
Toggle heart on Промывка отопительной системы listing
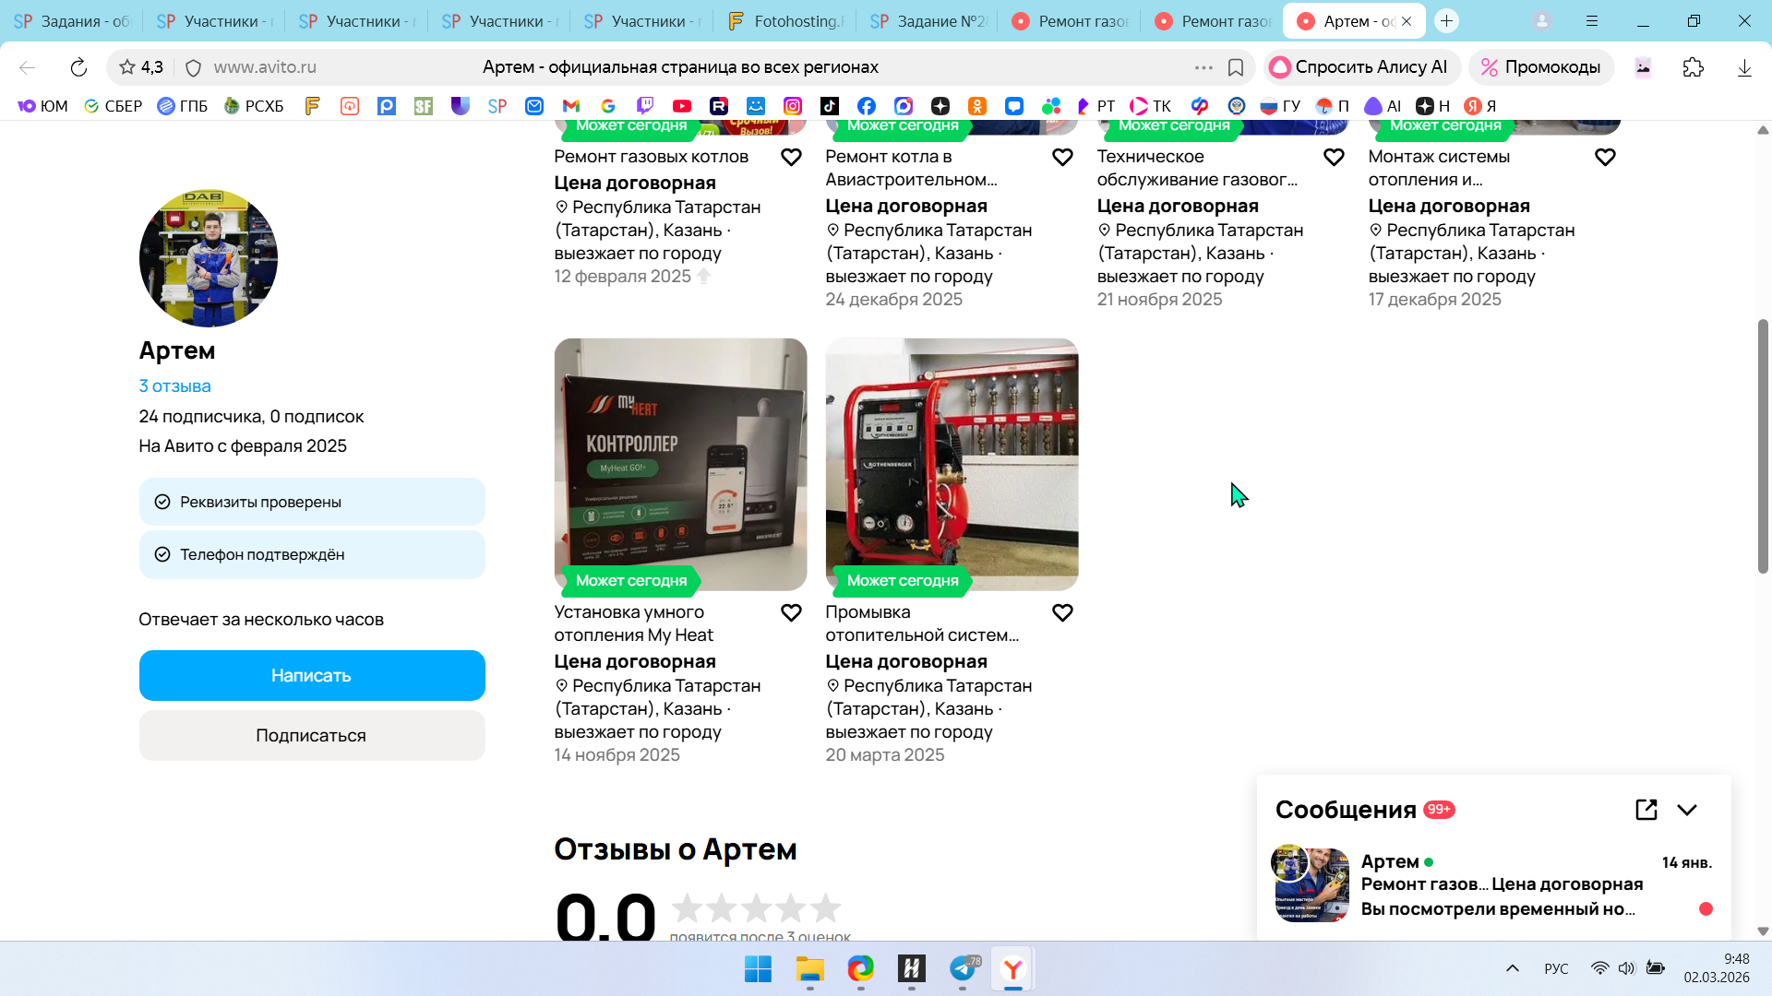coord(1062,612)
